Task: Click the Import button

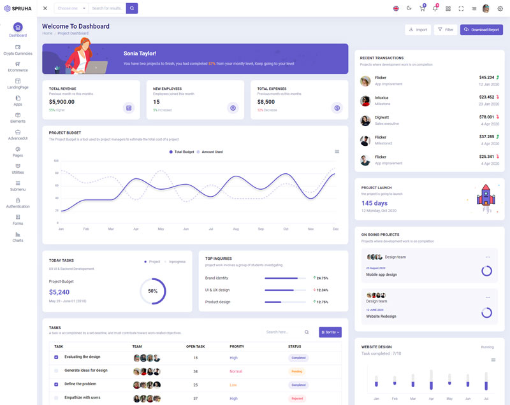Action: [x=418, y=30]
